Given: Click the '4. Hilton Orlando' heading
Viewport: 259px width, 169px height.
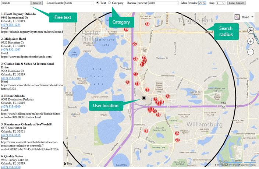Looking at the screenshot, I should point(13,96).
